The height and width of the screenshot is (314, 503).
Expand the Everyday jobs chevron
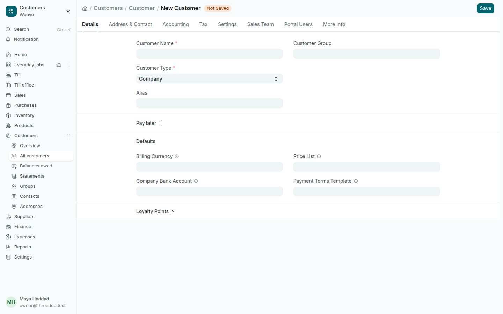point(68,65)
